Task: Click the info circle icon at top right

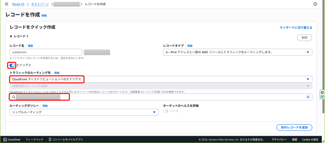Action: click(x=315, y=4)
